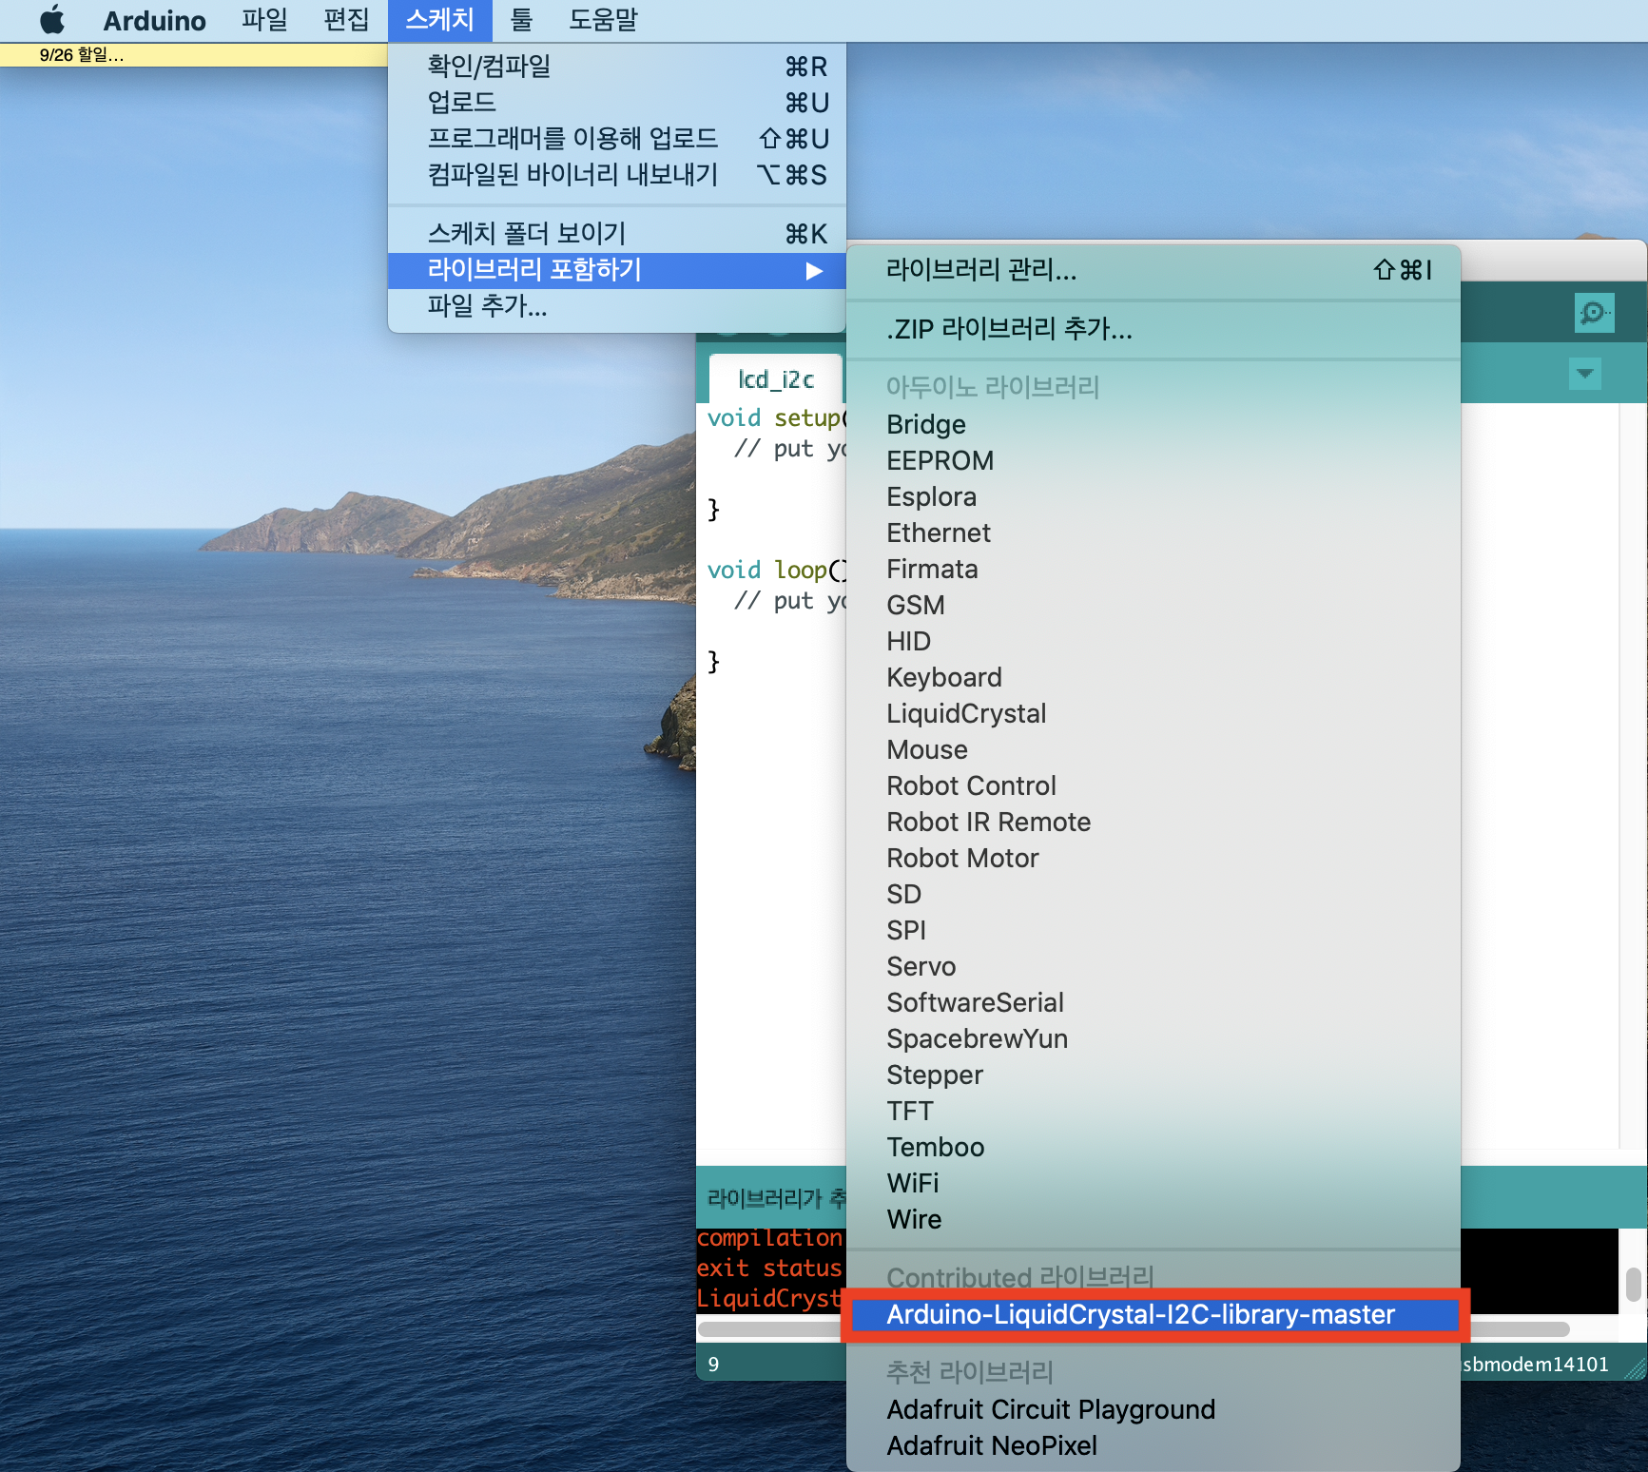Click the exit status console line
This screenshot has width=1648, height=1472.
[769, 1269]
